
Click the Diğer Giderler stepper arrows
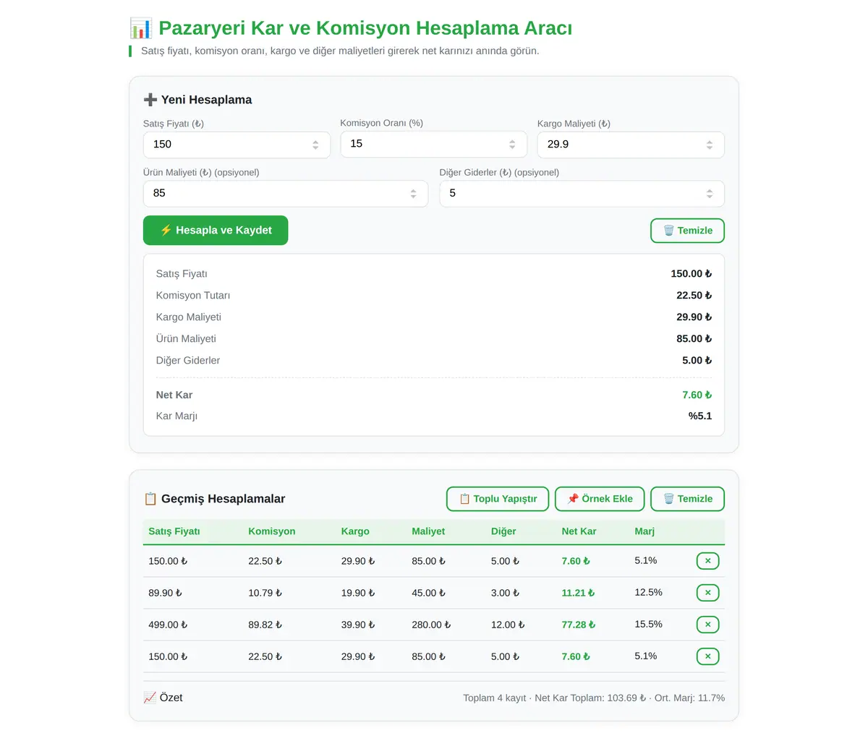710,194
